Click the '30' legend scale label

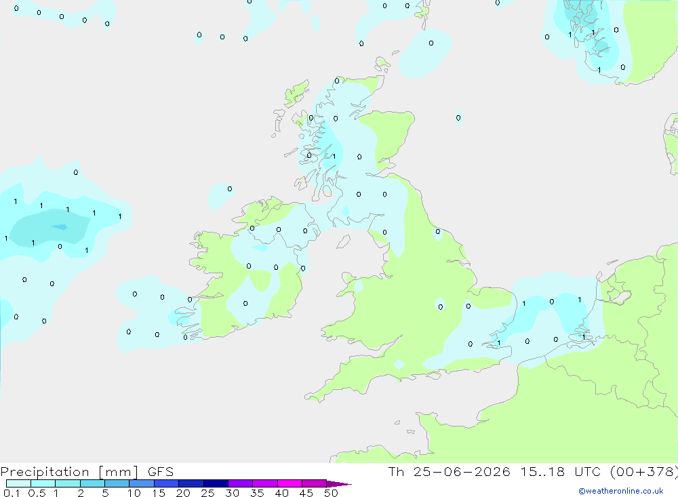pyautogui.click(x=233, y=493)
